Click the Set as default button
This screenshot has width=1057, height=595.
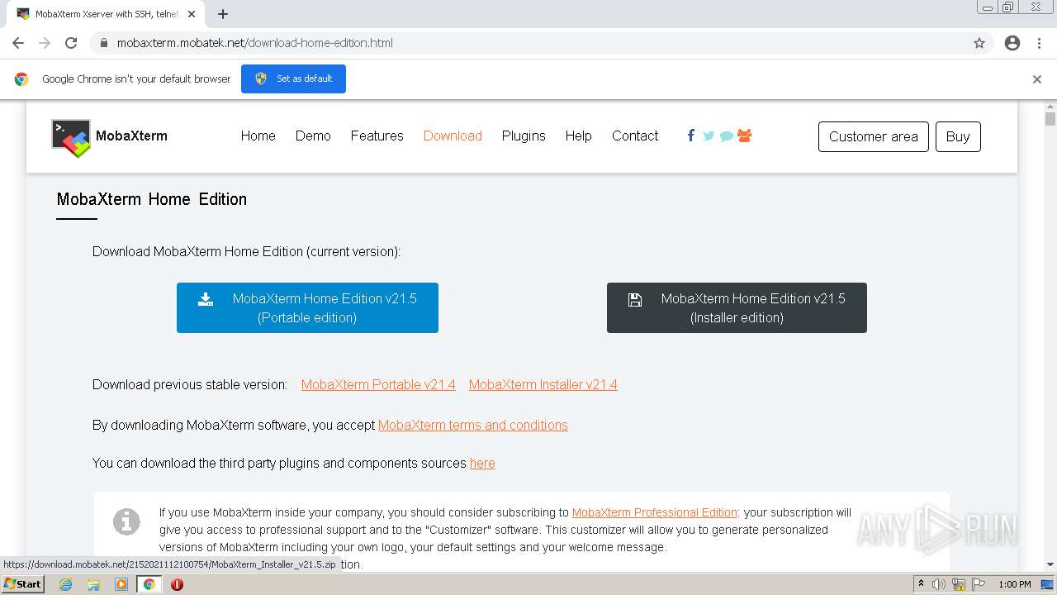(x=293, y=79)
